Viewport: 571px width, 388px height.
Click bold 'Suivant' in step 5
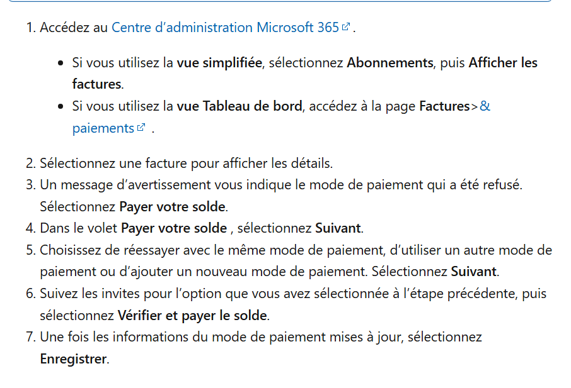pyautogui.click(x=474, y=272)
